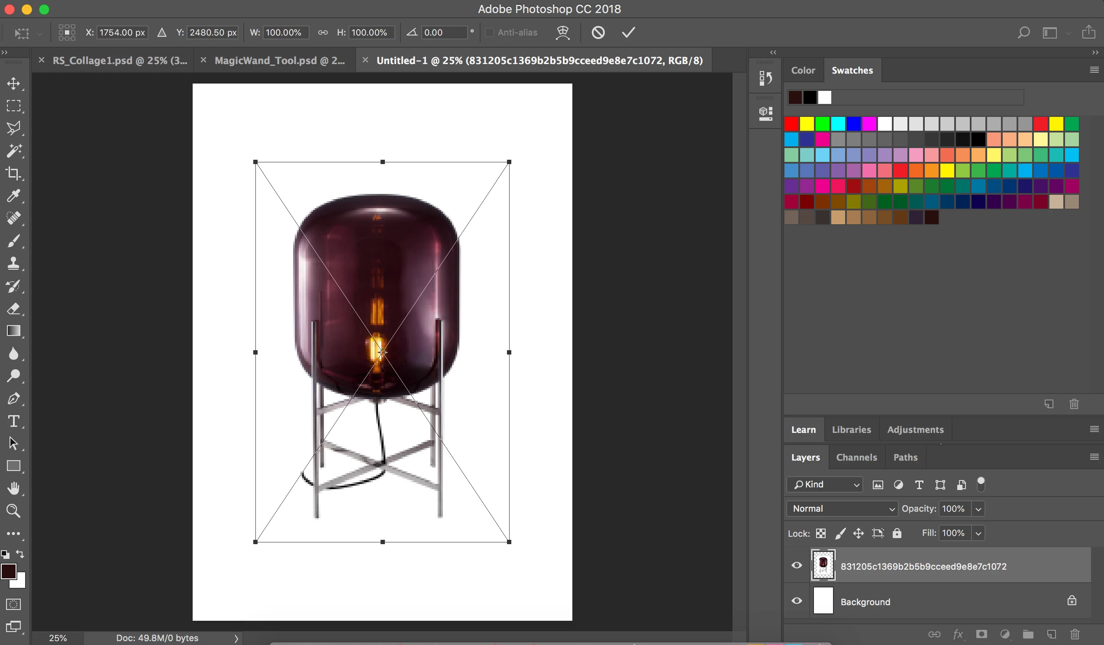Image resolution: width=1104 pixels, height=645 pixels.
Task: Switch to warp mode icon
Action: [x=562, y=32]
